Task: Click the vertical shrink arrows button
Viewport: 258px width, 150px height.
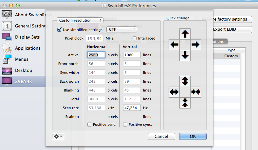Action: point(185,103)
